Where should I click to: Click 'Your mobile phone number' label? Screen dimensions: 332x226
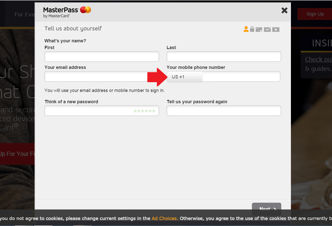click(x=196, y=67)
